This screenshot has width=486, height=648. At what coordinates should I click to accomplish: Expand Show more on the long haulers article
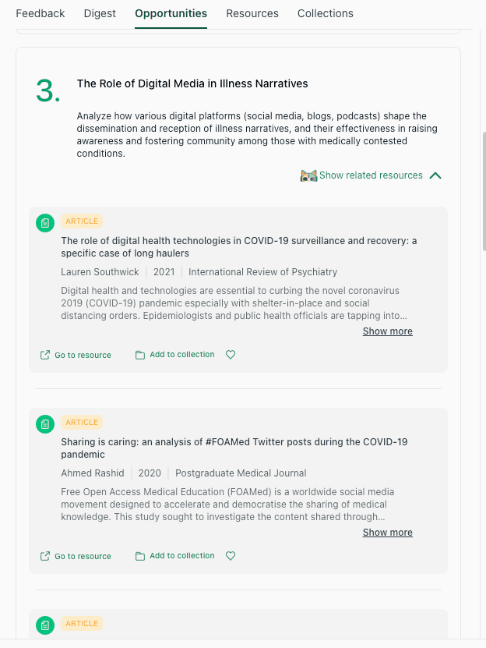387,331
